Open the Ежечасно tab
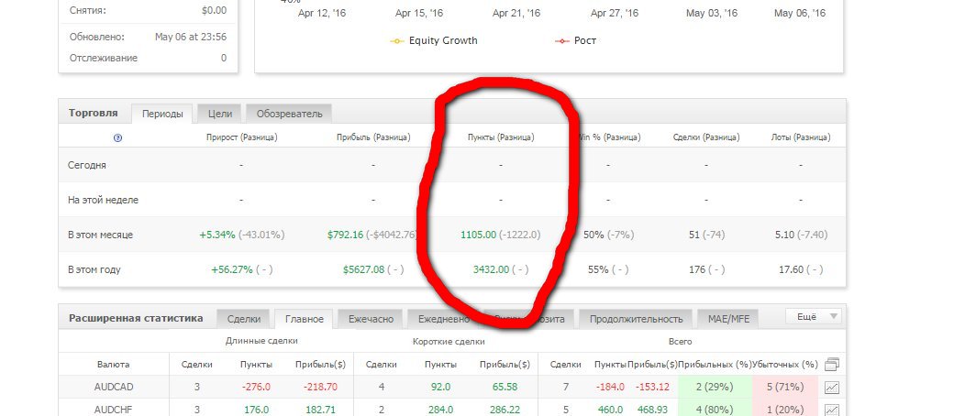The image size is (965, 416). pos(371,319)
